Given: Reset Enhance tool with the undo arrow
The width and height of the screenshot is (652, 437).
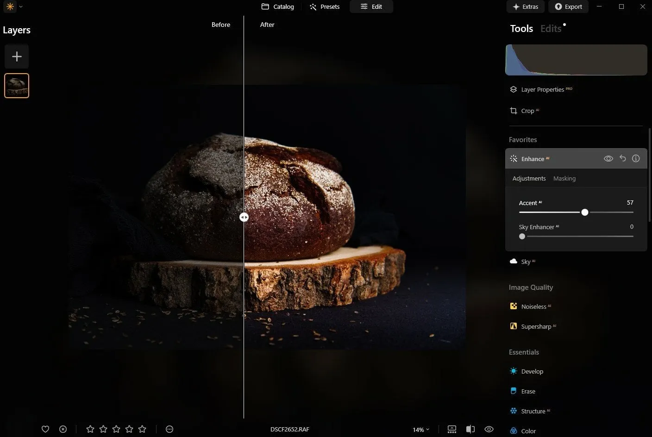Looking at the screenshot, I should point(623,158).
